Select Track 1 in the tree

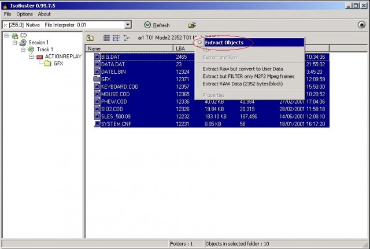click(x=45, y=50)
